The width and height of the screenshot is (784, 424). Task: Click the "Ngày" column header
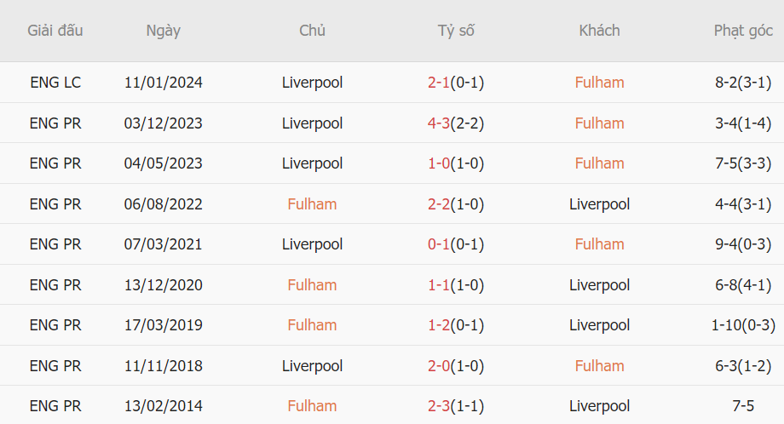point(163,31)
